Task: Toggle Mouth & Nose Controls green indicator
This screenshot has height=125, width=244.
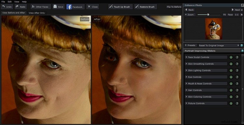Action: (231, 84)
